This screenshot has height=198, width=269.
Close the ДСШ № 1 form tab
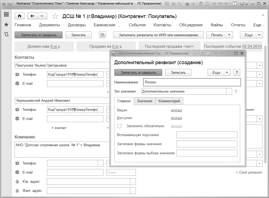point(263,15)
